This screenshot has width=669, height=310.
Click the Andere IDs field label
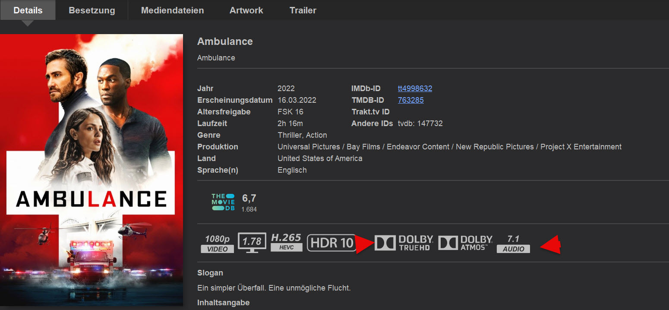372,123
